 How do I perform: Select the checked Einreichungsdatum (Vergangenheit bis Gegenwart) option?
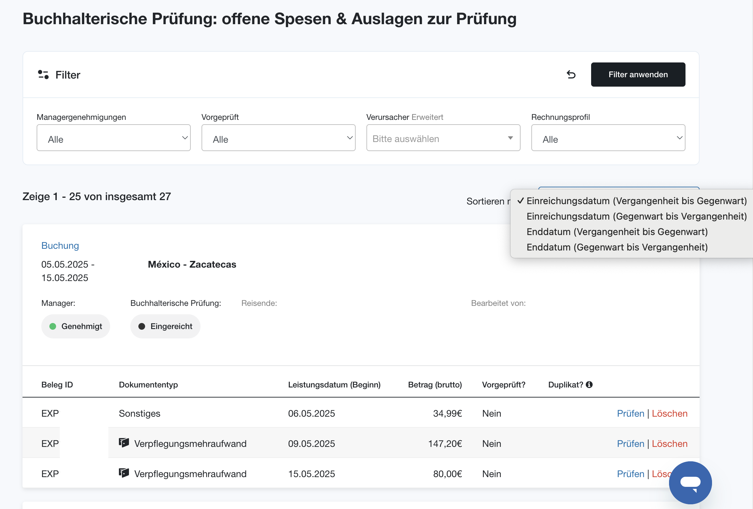pyautogui.click(x=636, y=201)
